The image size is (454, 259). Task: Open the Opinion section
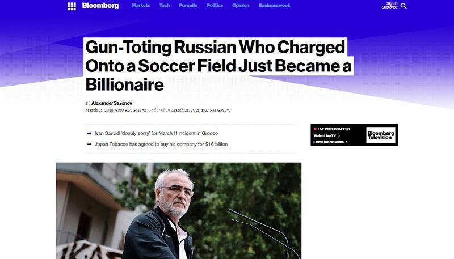click(x=241, y=6)
